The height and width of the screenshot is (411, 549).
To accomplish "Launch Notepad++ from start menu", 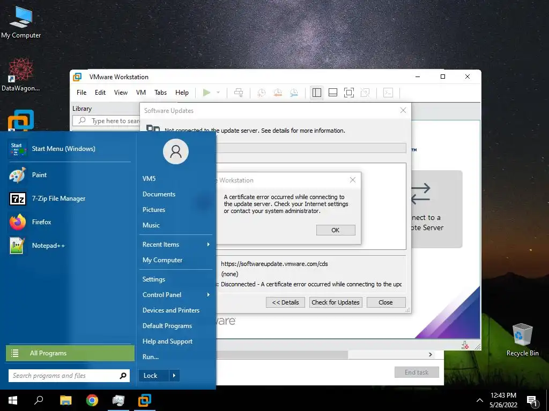I will (x=69, y=245).
